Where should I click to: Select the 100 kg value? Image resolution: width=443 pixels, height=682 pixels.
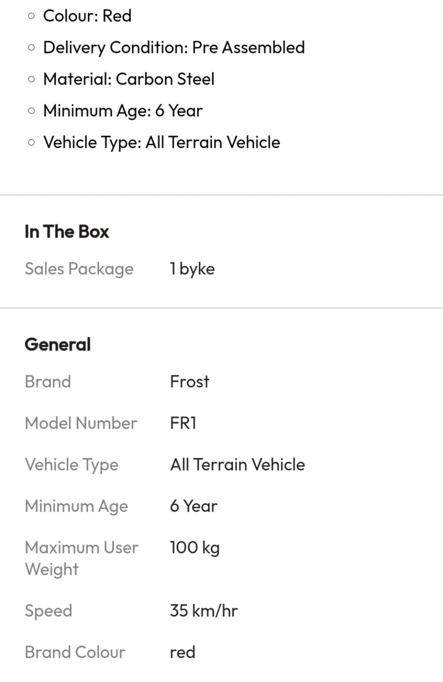tap(195, 548)
